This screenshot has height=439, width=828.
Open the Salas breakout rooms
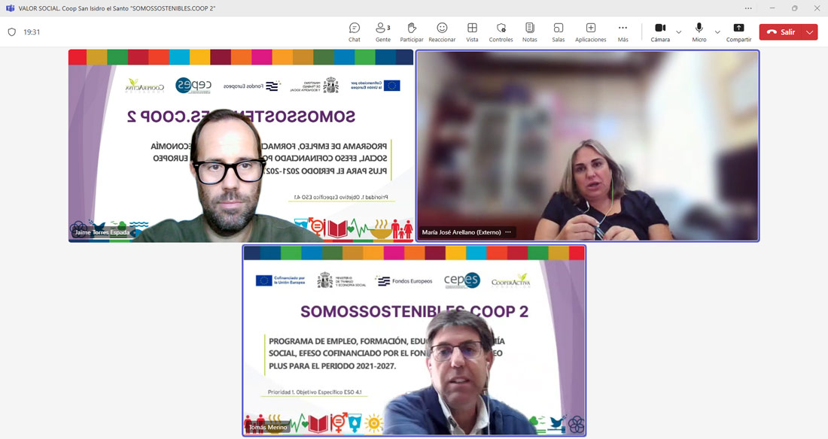(x=558, y=32)
